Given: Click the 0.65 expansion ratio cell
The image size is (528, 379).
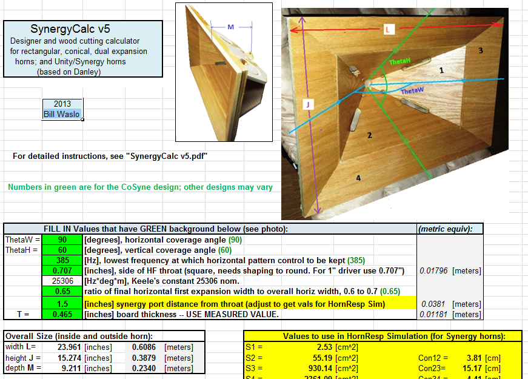Looking at the screenshot, I should (x=62, y=291).
